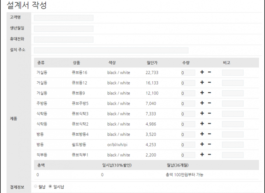Add one 큐브직부1 with plus icon
The height and width of the screenshot is (193, 265).
point(202,155)
